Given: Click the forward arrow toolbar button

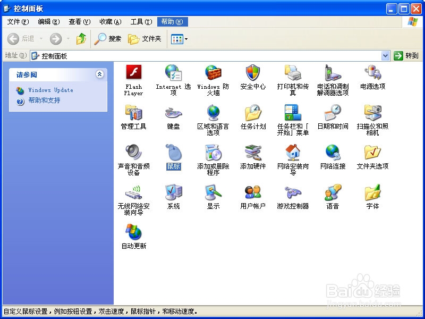Looking at the screenshot, I should (56, 39).
